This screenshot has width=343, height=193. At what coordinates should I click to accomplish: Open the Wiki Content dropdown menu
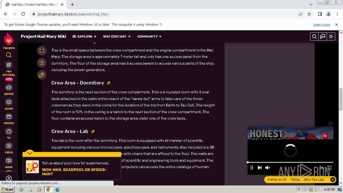click(x=117, y=36)
